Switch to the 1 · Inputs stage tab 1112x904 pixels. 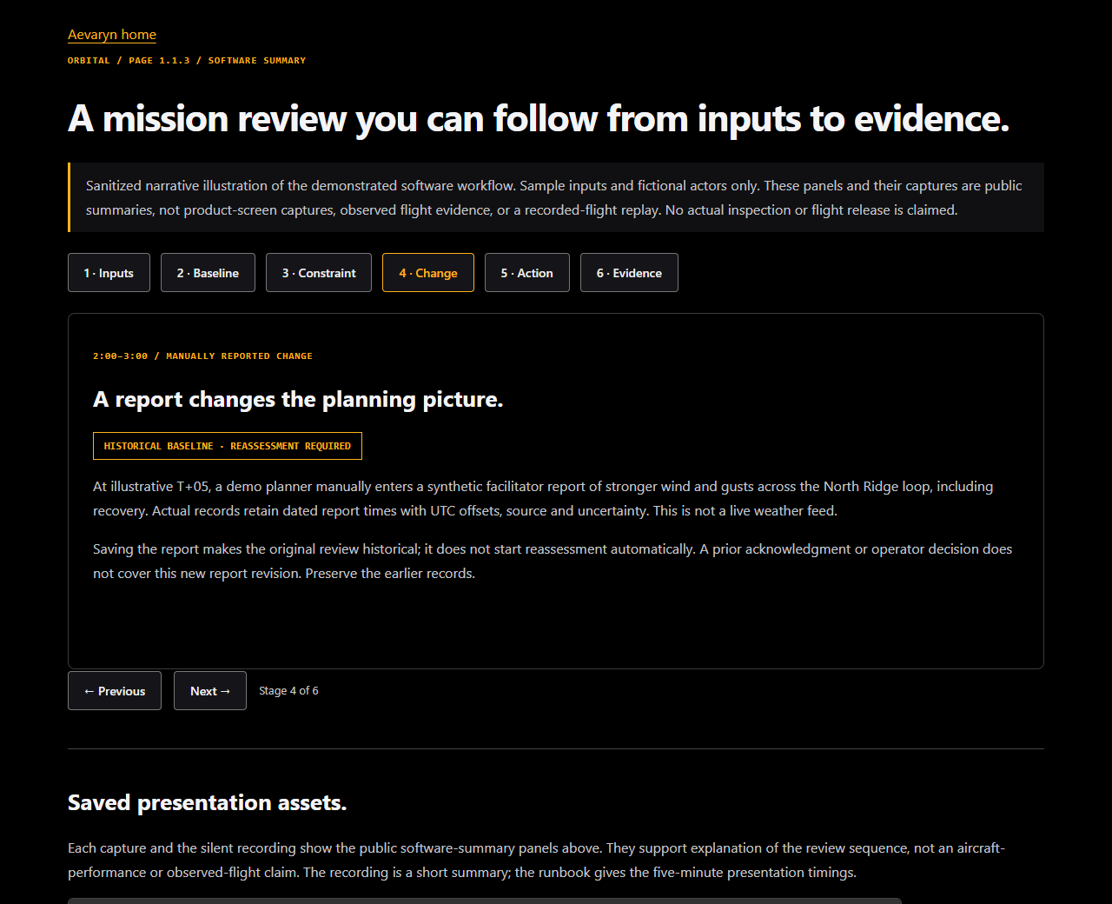109,273
